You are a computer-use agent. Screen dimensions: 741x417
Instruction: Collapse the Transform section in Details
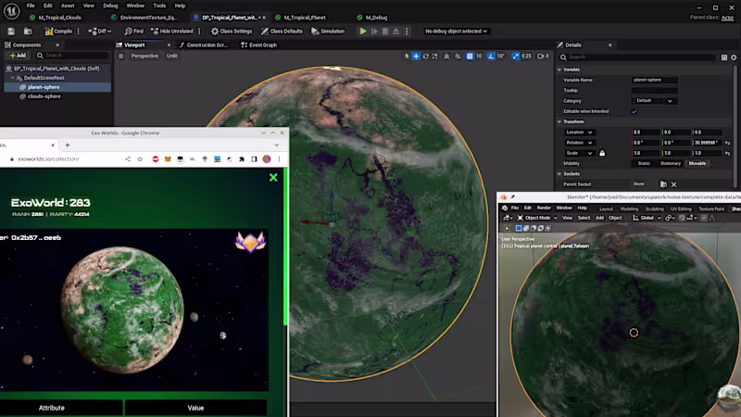point(559,121)
